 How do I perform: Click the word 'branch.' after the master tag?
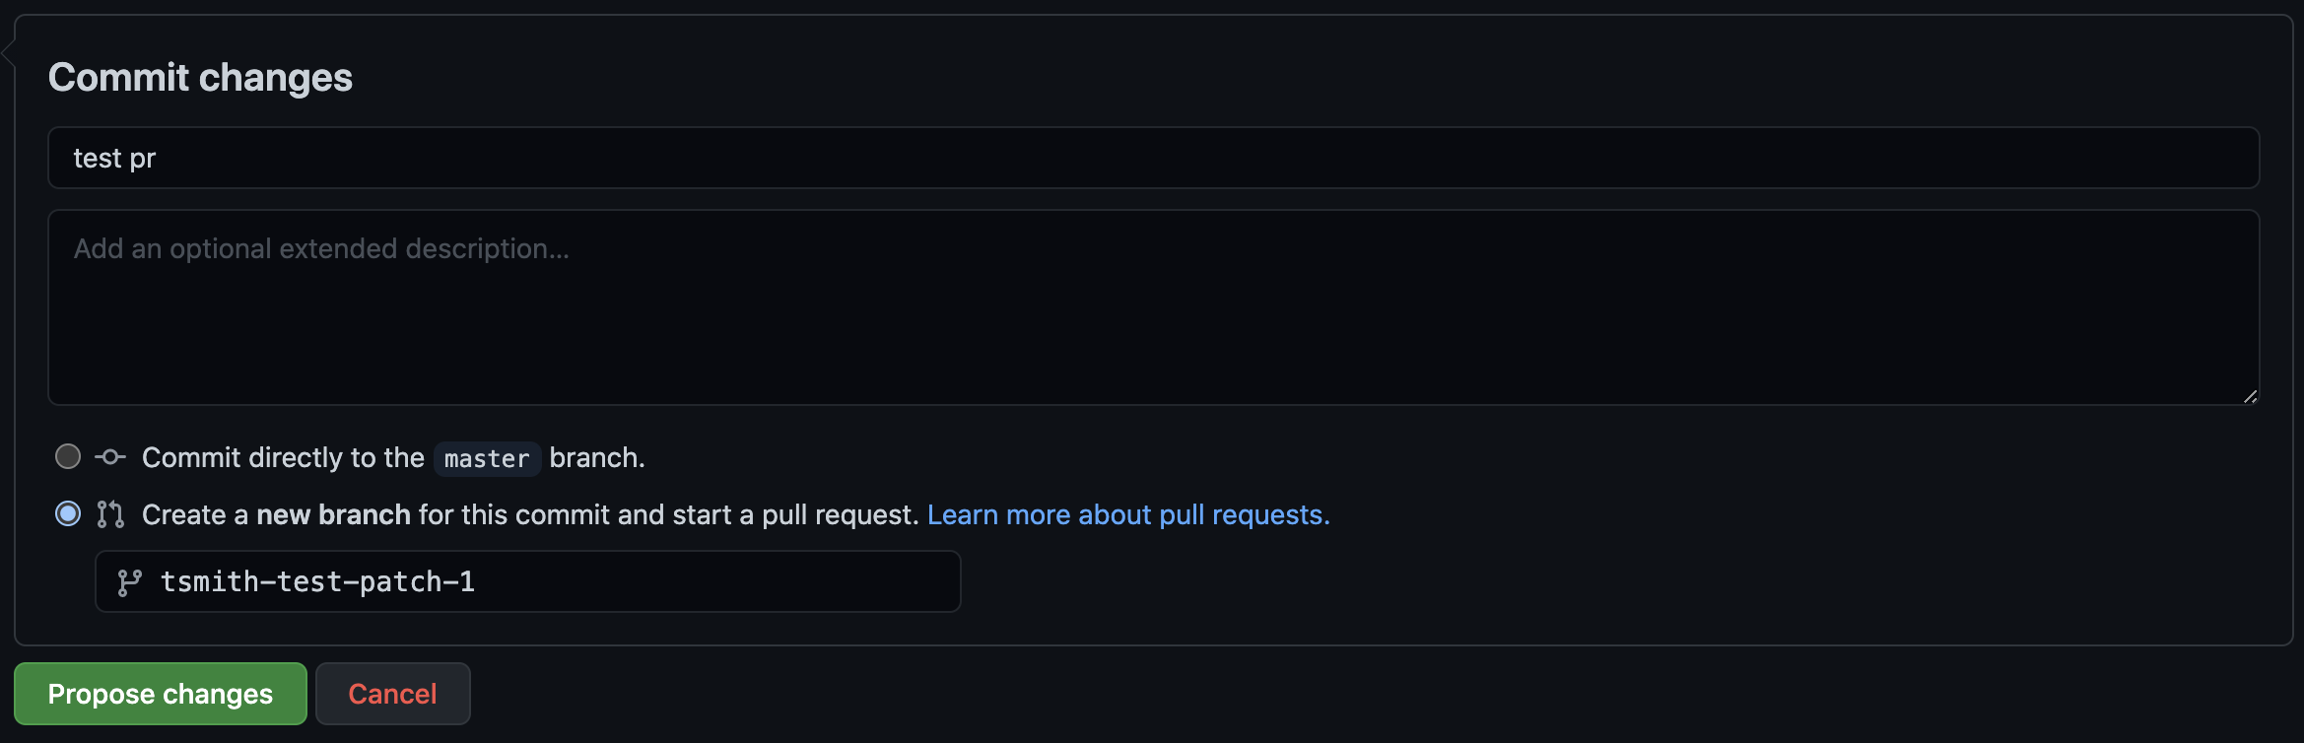(x=597, y=457)
